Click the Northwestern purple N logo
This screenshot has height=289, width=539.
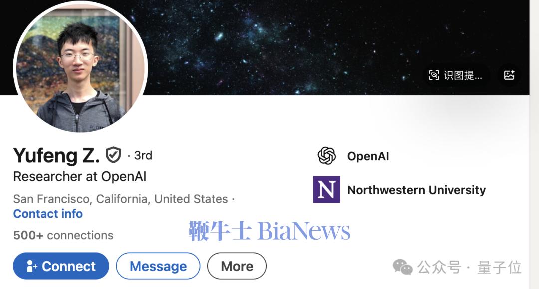point(326,189)
